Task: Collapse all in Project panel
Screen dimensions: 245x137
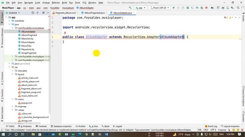Action: tap(38, 13)
